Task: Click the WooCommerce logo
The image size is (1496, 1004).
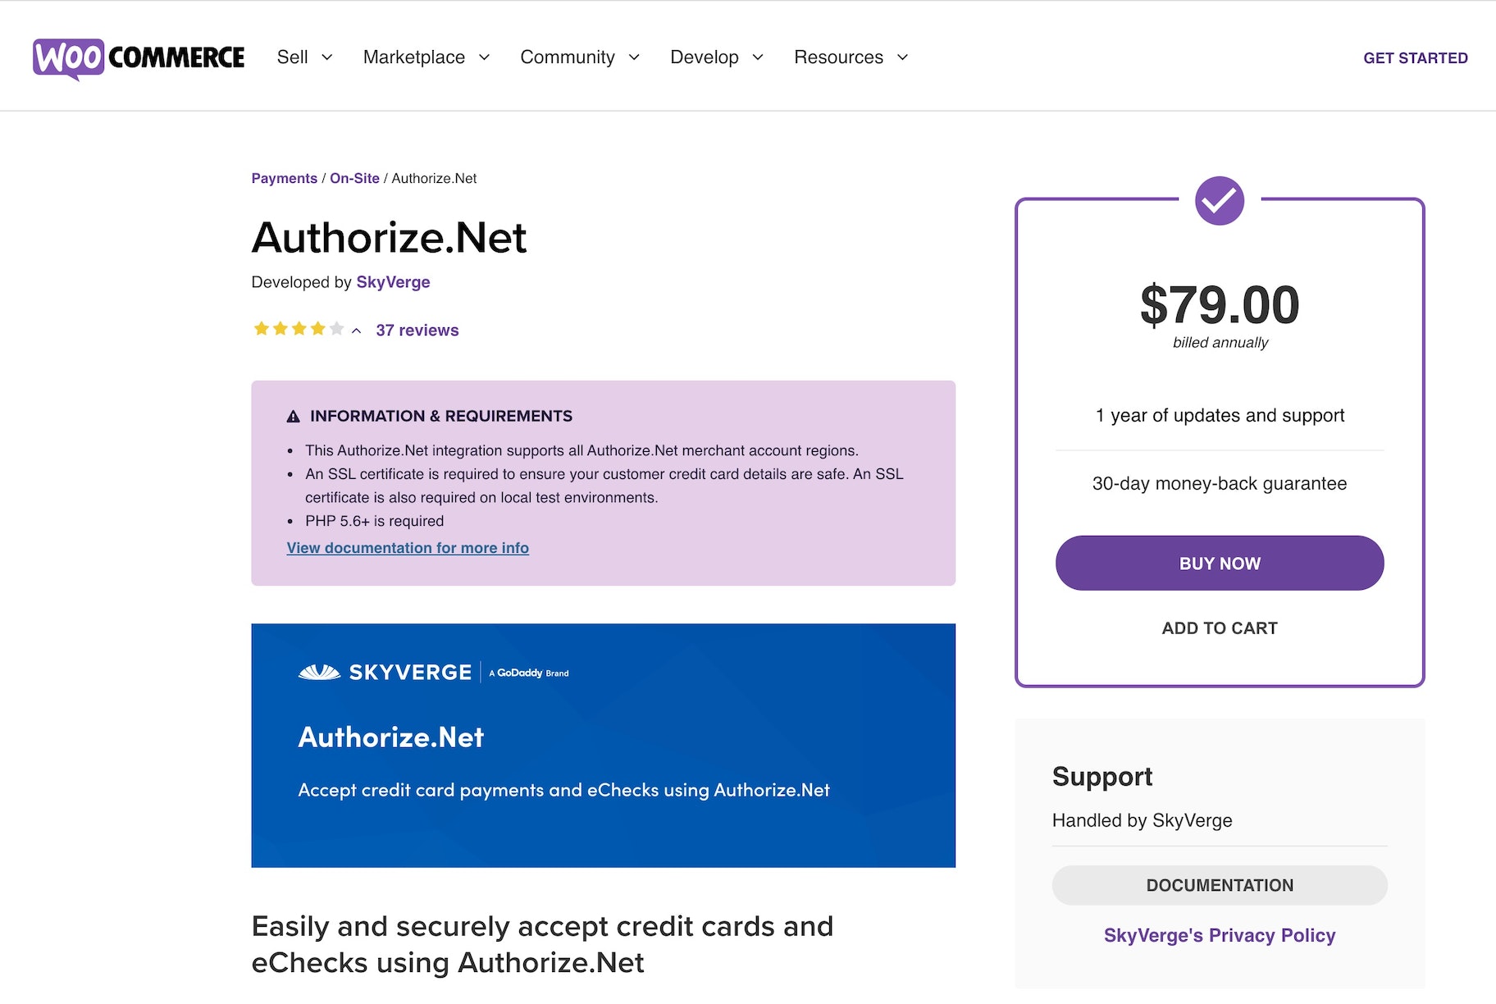Action: point(139,57)
